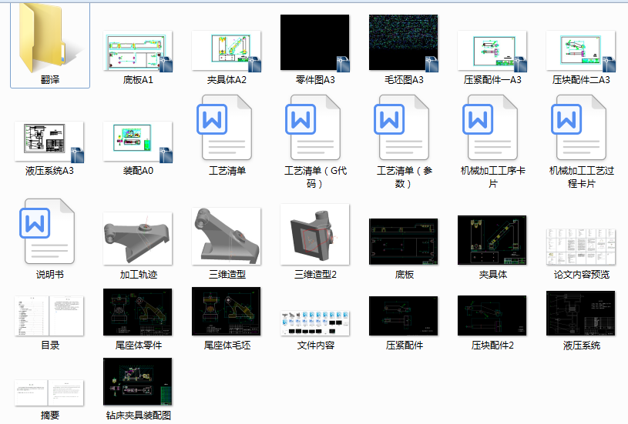Viewport: 628px width, 424px height.
Task: Select the 尾座体毛坯 CAD image
Action: (227, 311)
